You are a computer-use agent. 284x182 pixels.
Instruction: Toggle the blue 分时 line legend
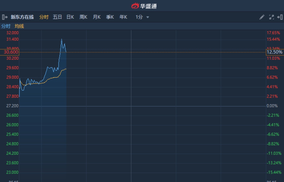pos(6,26)
